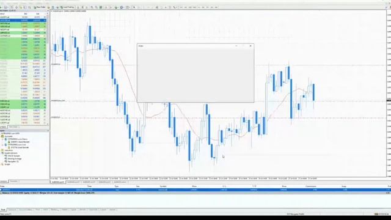391x220 pixels.
Task: Click the Market Watch vertical scrollbar
Action: pos(48,68)
